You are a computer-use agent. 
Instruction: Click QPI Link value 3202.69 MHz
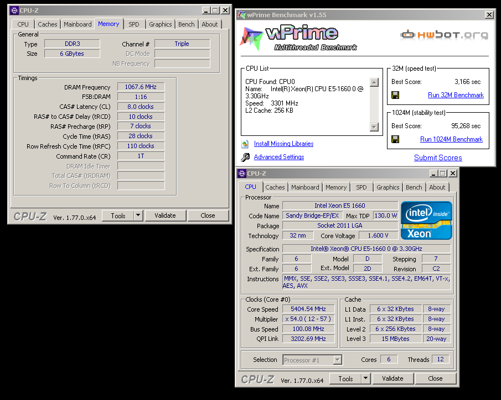pyautogui.click(x=308, y=339)
